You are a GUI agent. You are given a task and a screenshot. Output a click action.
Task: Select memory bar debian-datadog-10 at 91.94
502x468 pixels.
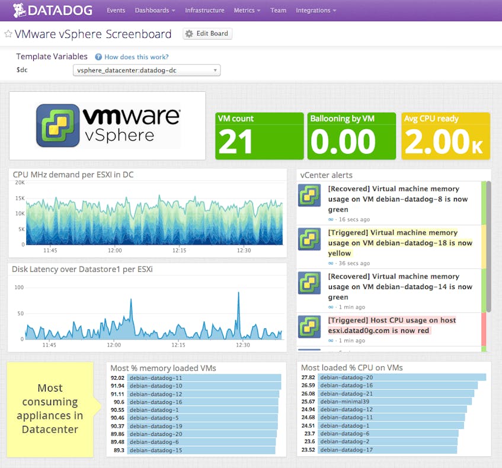pyautogui.click(x=204, y=386)
